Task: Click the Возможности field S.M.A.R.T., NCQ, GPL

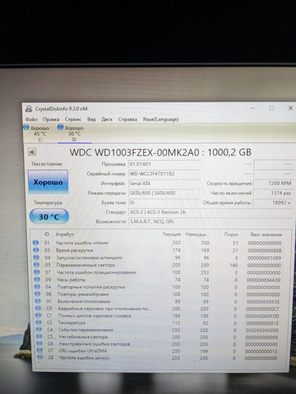Action: (211, 222)
